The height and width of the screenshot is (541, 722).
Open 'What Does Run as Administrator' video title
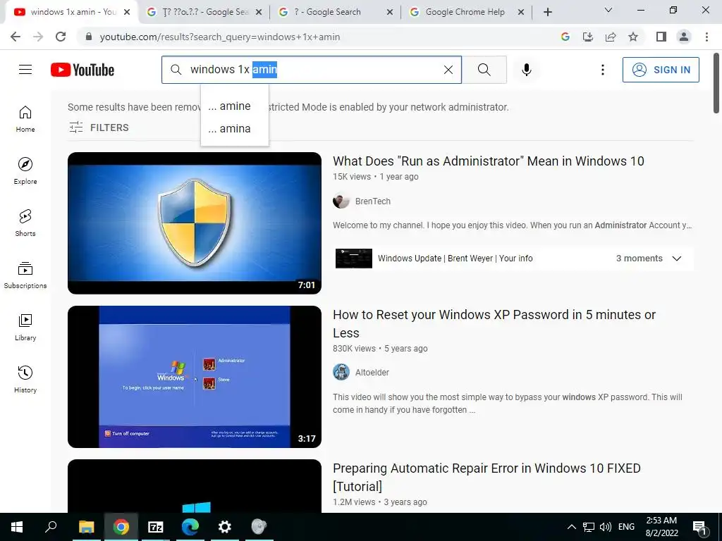(x=488, y=161)
